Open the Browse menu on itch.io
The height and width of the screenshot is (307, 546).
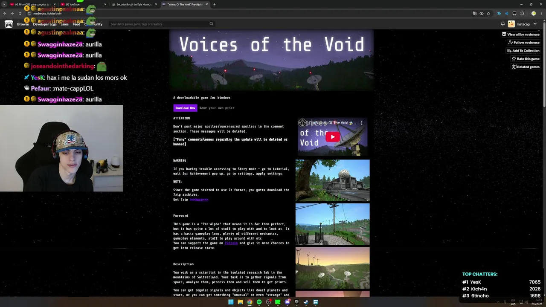23,24
